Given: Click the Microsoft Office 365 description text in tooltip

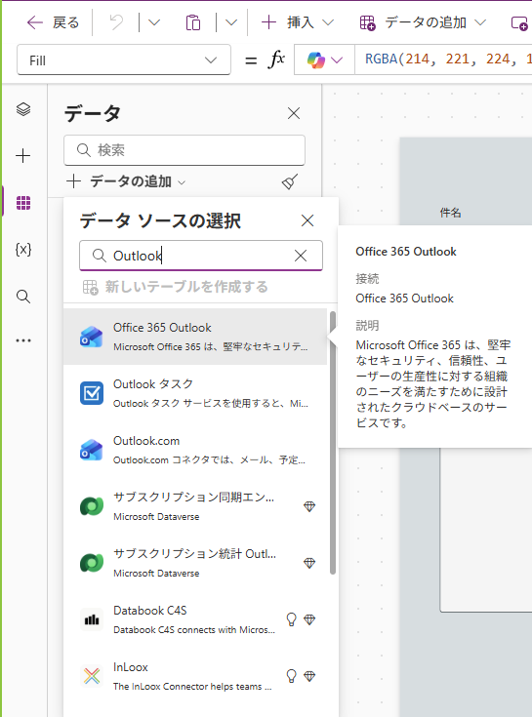Looking at the screenshot, I should tap(432, 383).
